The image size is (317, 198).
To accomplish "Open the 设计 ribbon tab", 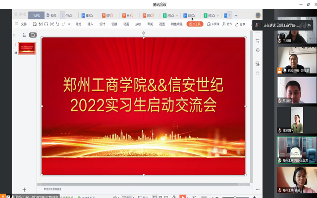I will coord(102,24).
